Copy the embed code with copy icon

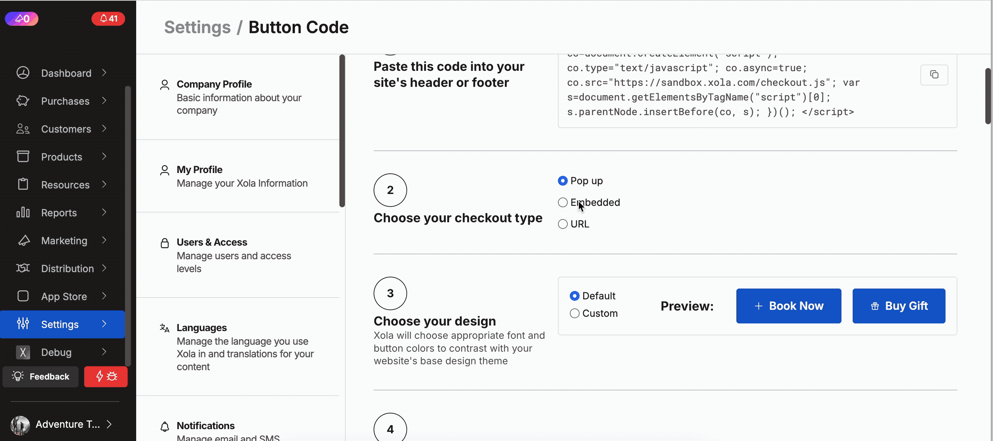pyautogui.click(x=934, y=75)
